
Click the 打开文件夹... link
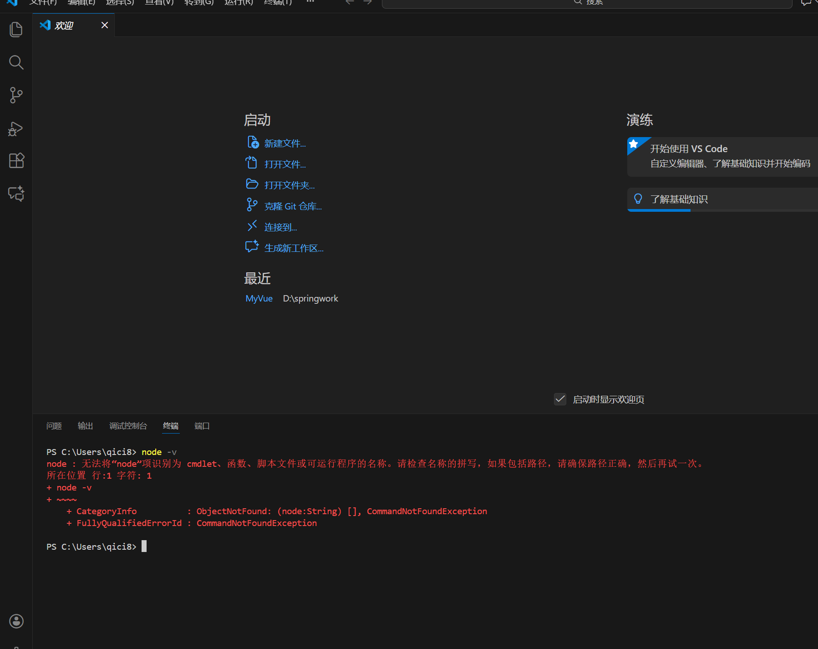pyautogui.click(x=290, y=185)
